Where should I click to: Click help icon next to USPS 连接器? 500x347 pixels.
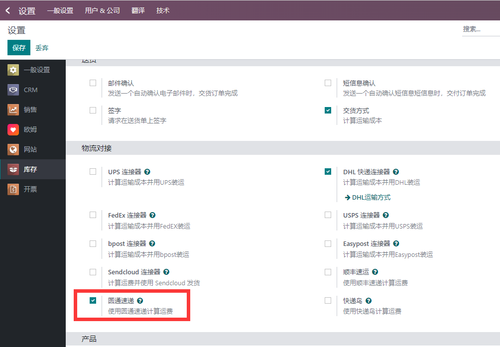pyautogui.click(x=386, y=216)
